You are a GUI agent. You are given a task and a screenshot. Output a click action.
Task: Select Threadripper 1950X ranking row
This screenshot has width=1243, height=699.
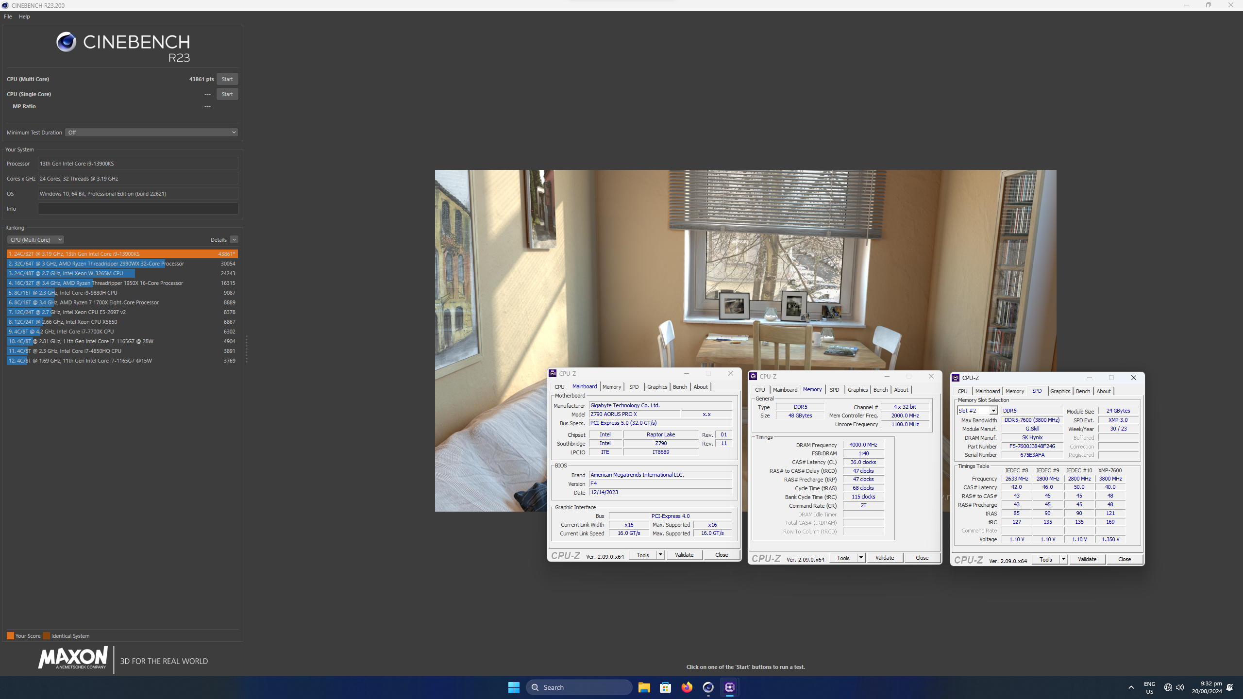click(x=122, y=283)
